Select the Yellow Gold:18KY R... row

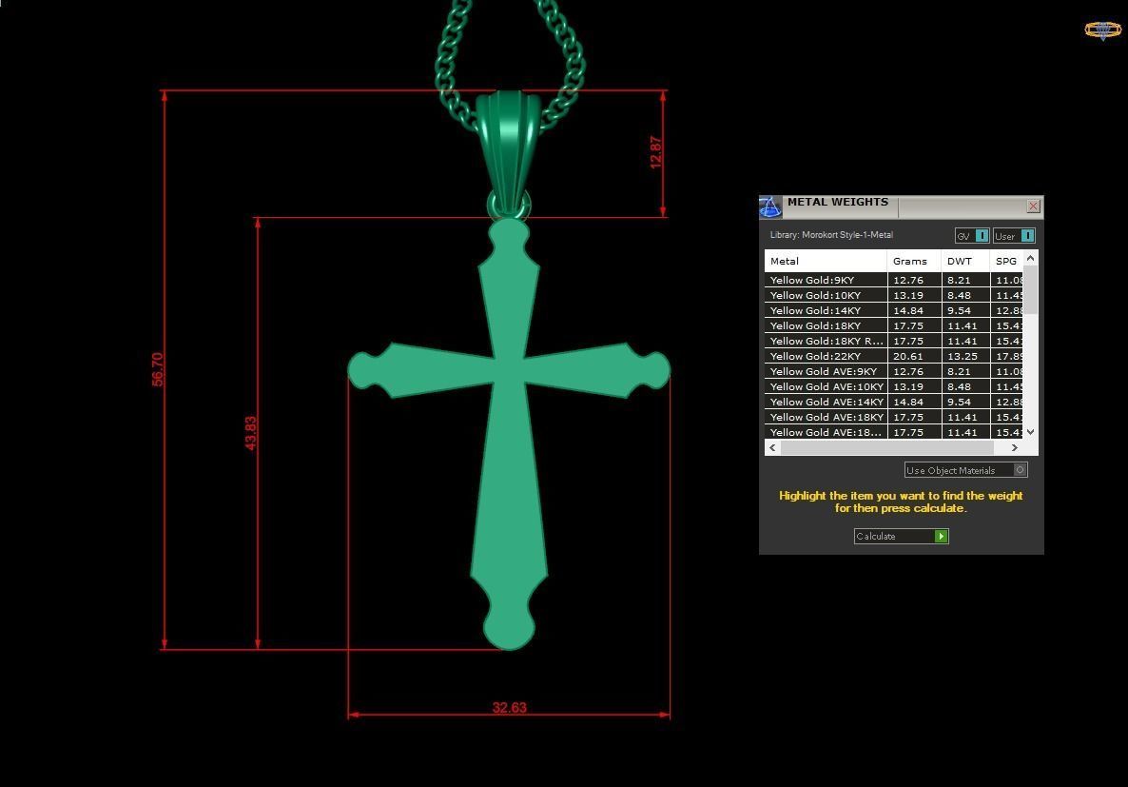click(893, 341)
